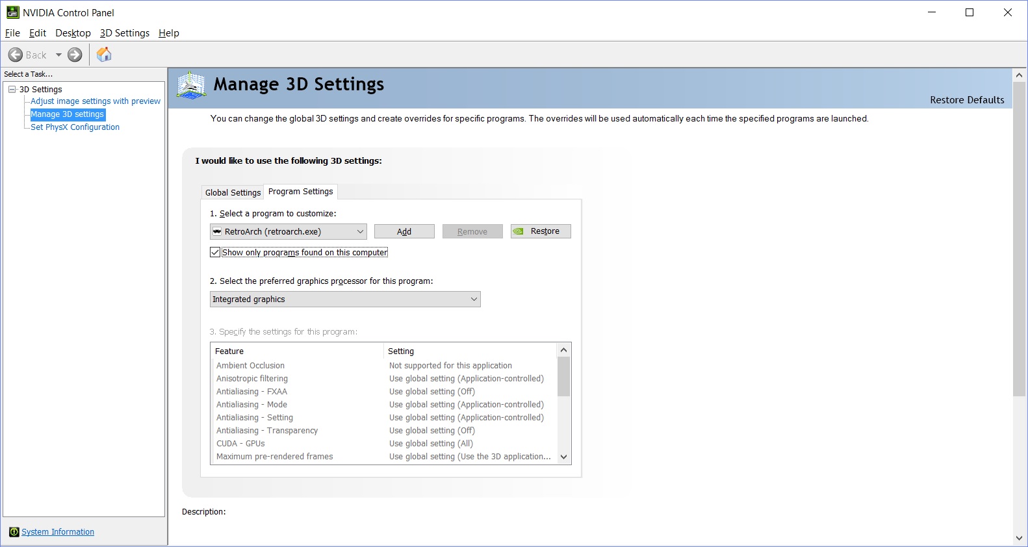Select the Anisotropic filtering row
This screenshot has width=1028, height=547.
coord(384,379)
